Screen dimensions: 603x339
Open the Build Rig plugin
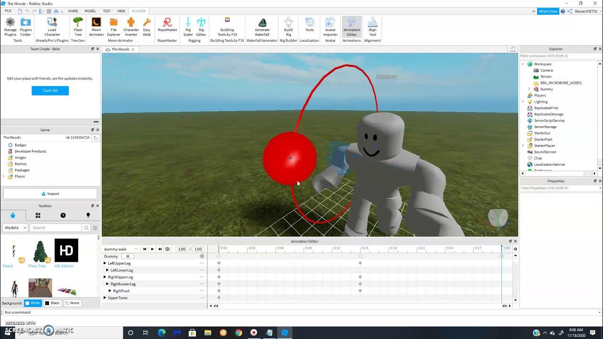coord(288,27)
